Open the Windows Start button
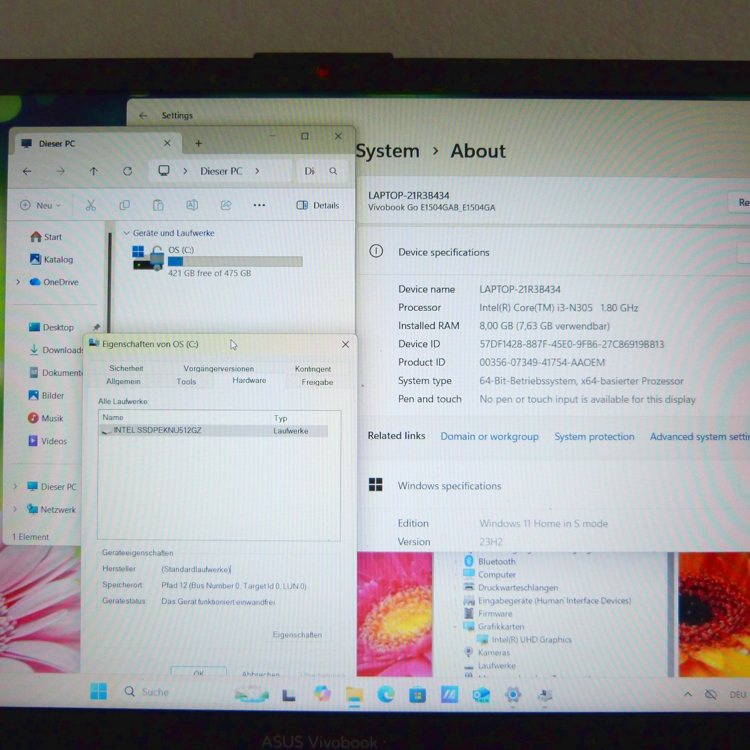This screenshot has width=750, height=750. [98, 691]
